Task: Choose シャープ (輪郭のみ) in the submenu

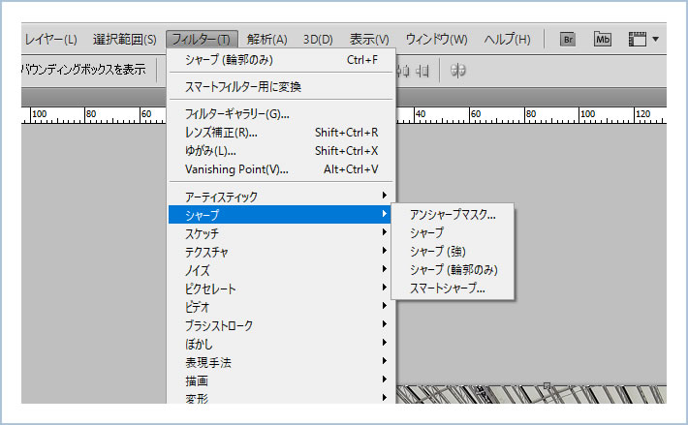Action: [453, 270]
